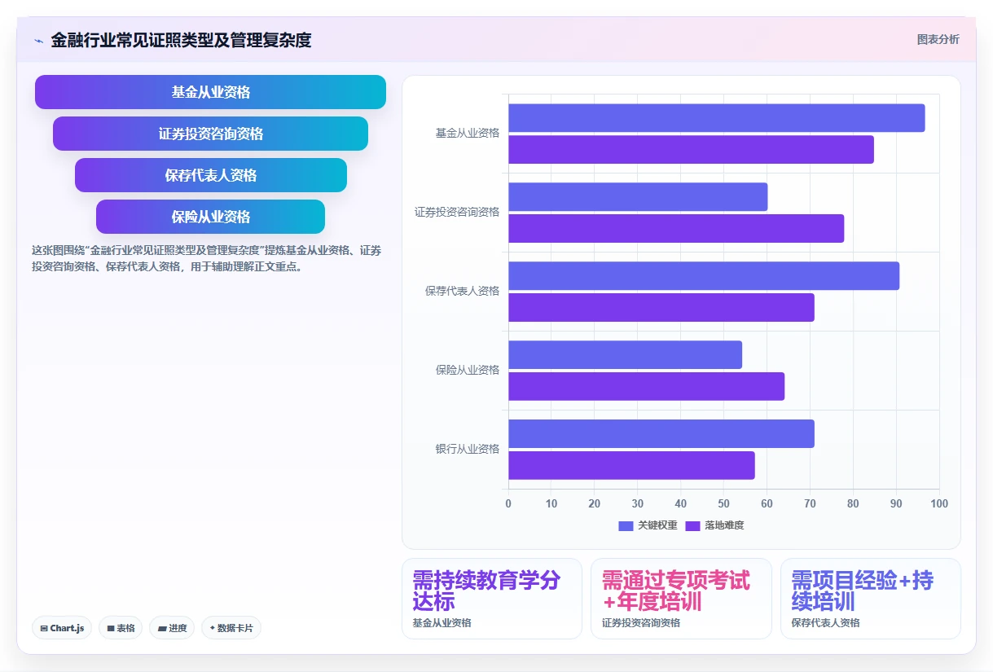Click the 图表分析 label in header

[x=938, y=39]
